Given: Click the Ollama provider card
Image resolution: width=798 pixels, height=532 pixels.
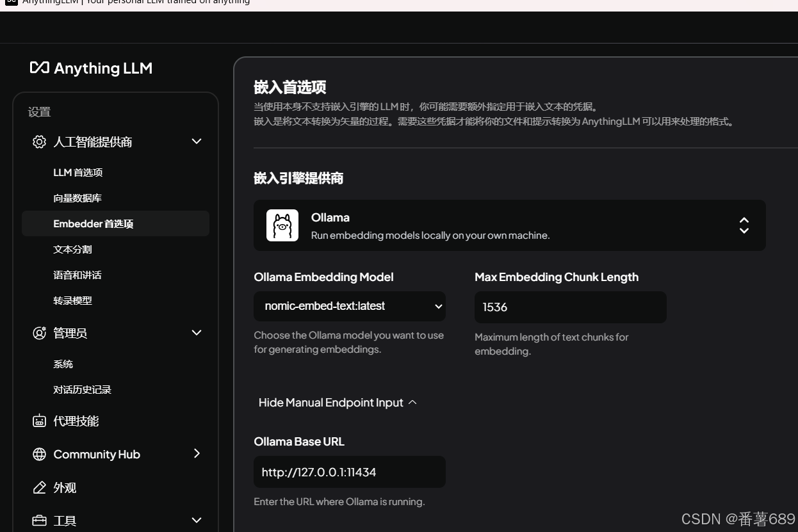Looking at the screenshot, I should [510, 225].
